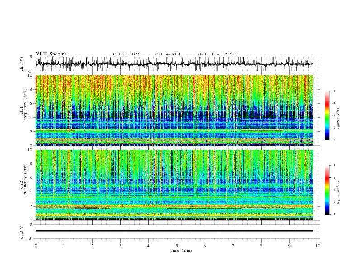Click the upper PSD color scale bar
358x276 pixels.
click(327, 115)
